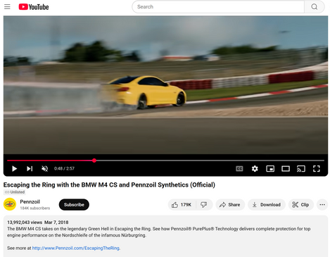
Task: Dislike the video
Action: [x=204, y=205]
